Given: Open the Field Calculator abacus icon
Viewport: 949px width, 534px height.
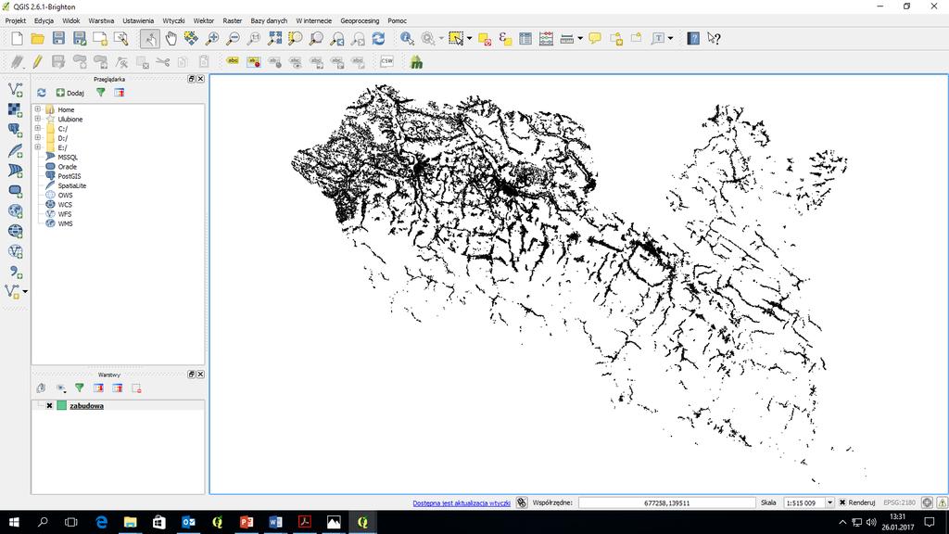Looking at the screenshot, I should 546,39.
